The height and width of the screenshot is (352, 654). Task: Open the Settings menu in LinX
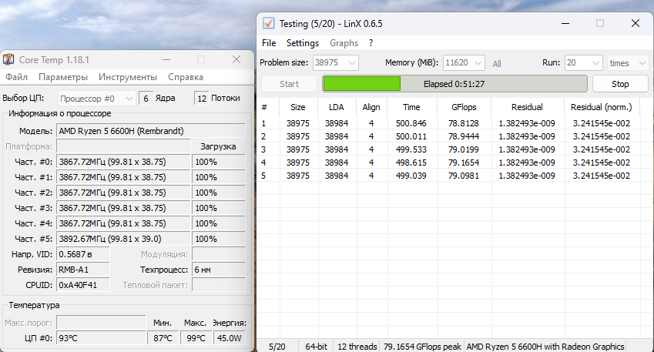pyautogui.click(x=303, y=43)
